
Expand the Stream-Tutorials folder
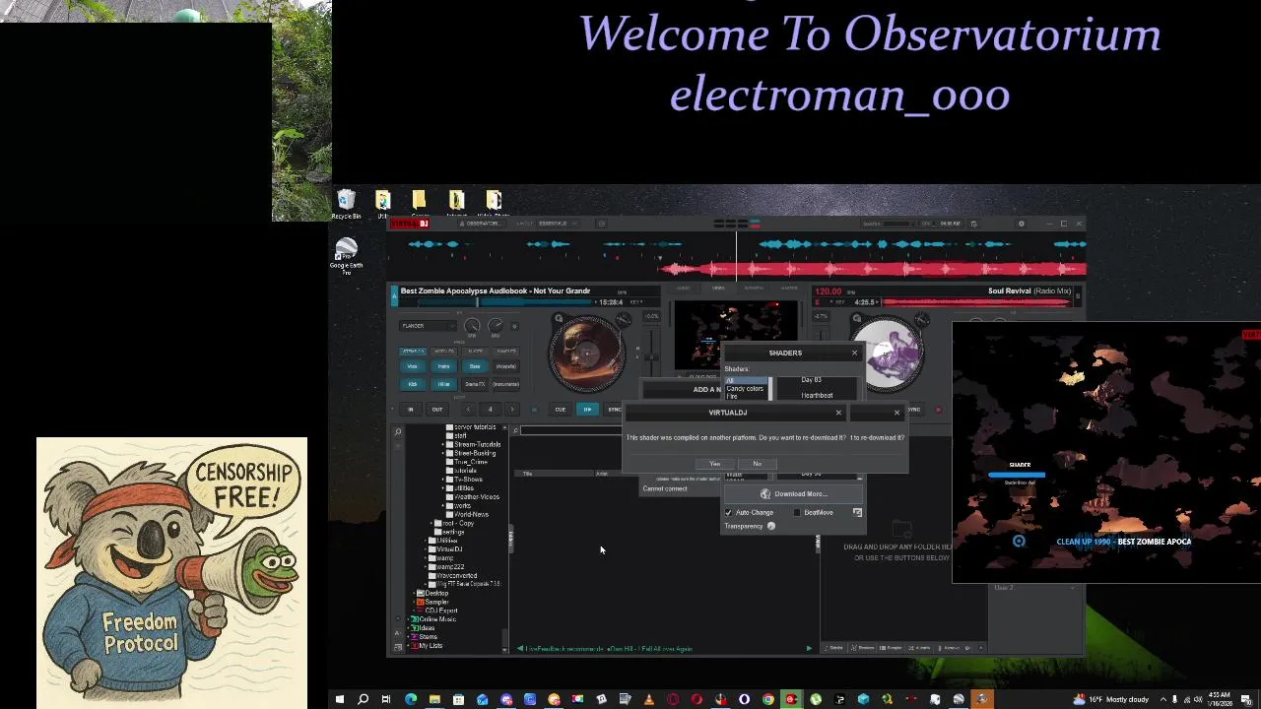coord(443,445)
